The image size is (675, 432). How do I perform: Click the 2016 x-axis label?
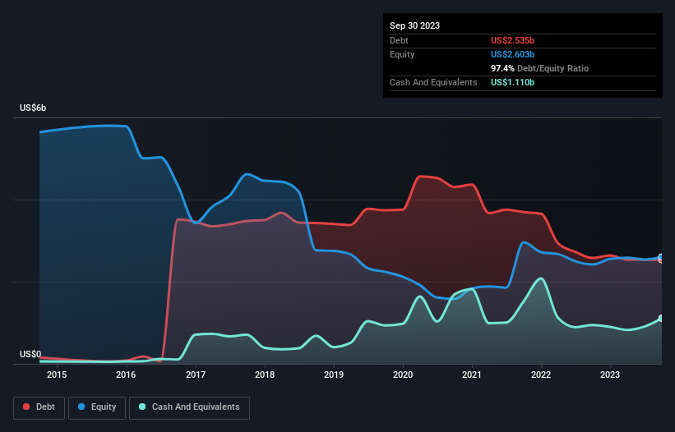126,375
